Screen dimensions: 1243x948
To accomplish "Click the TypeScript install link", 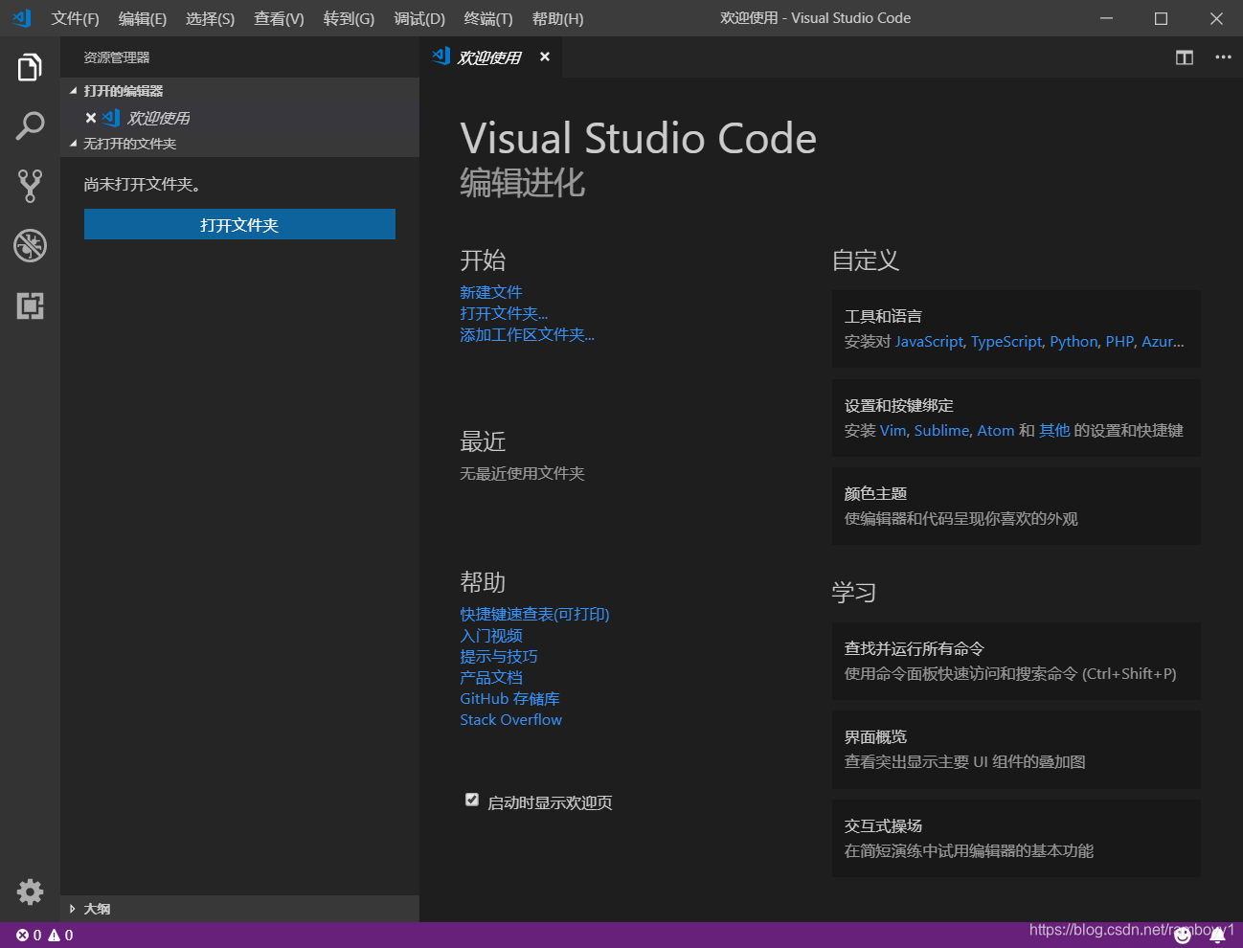I will pos(1006,342).
